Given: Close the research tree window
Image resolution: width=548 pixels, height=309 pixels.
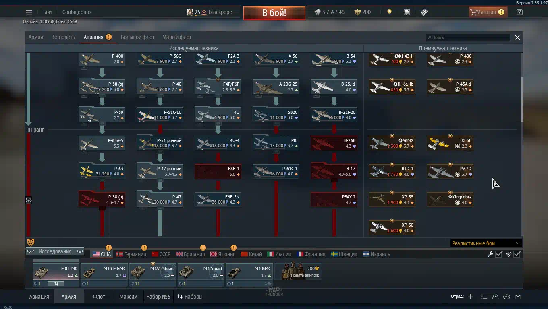Looking at the screenshot, I should [517, 37].
